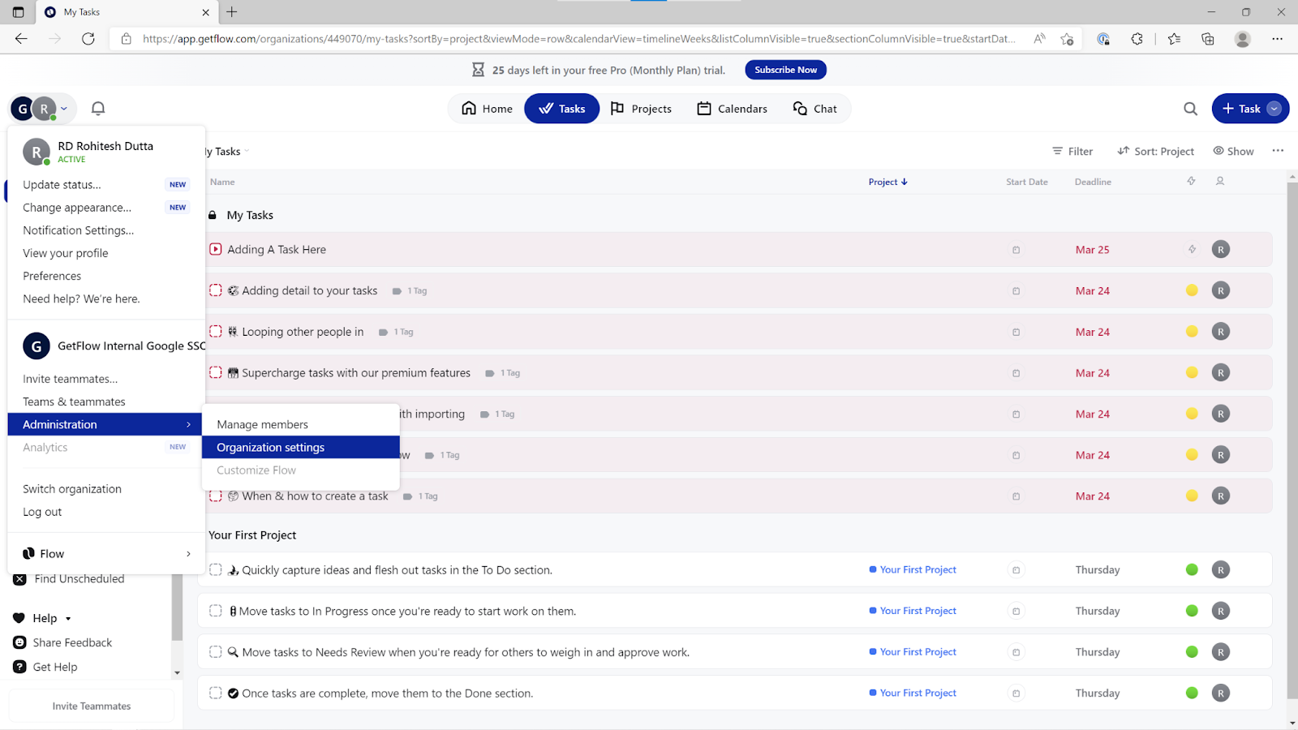Check off 'Quickly capture ideas' task
Viewport: 1298px width, 730px height.
[216, 569]
